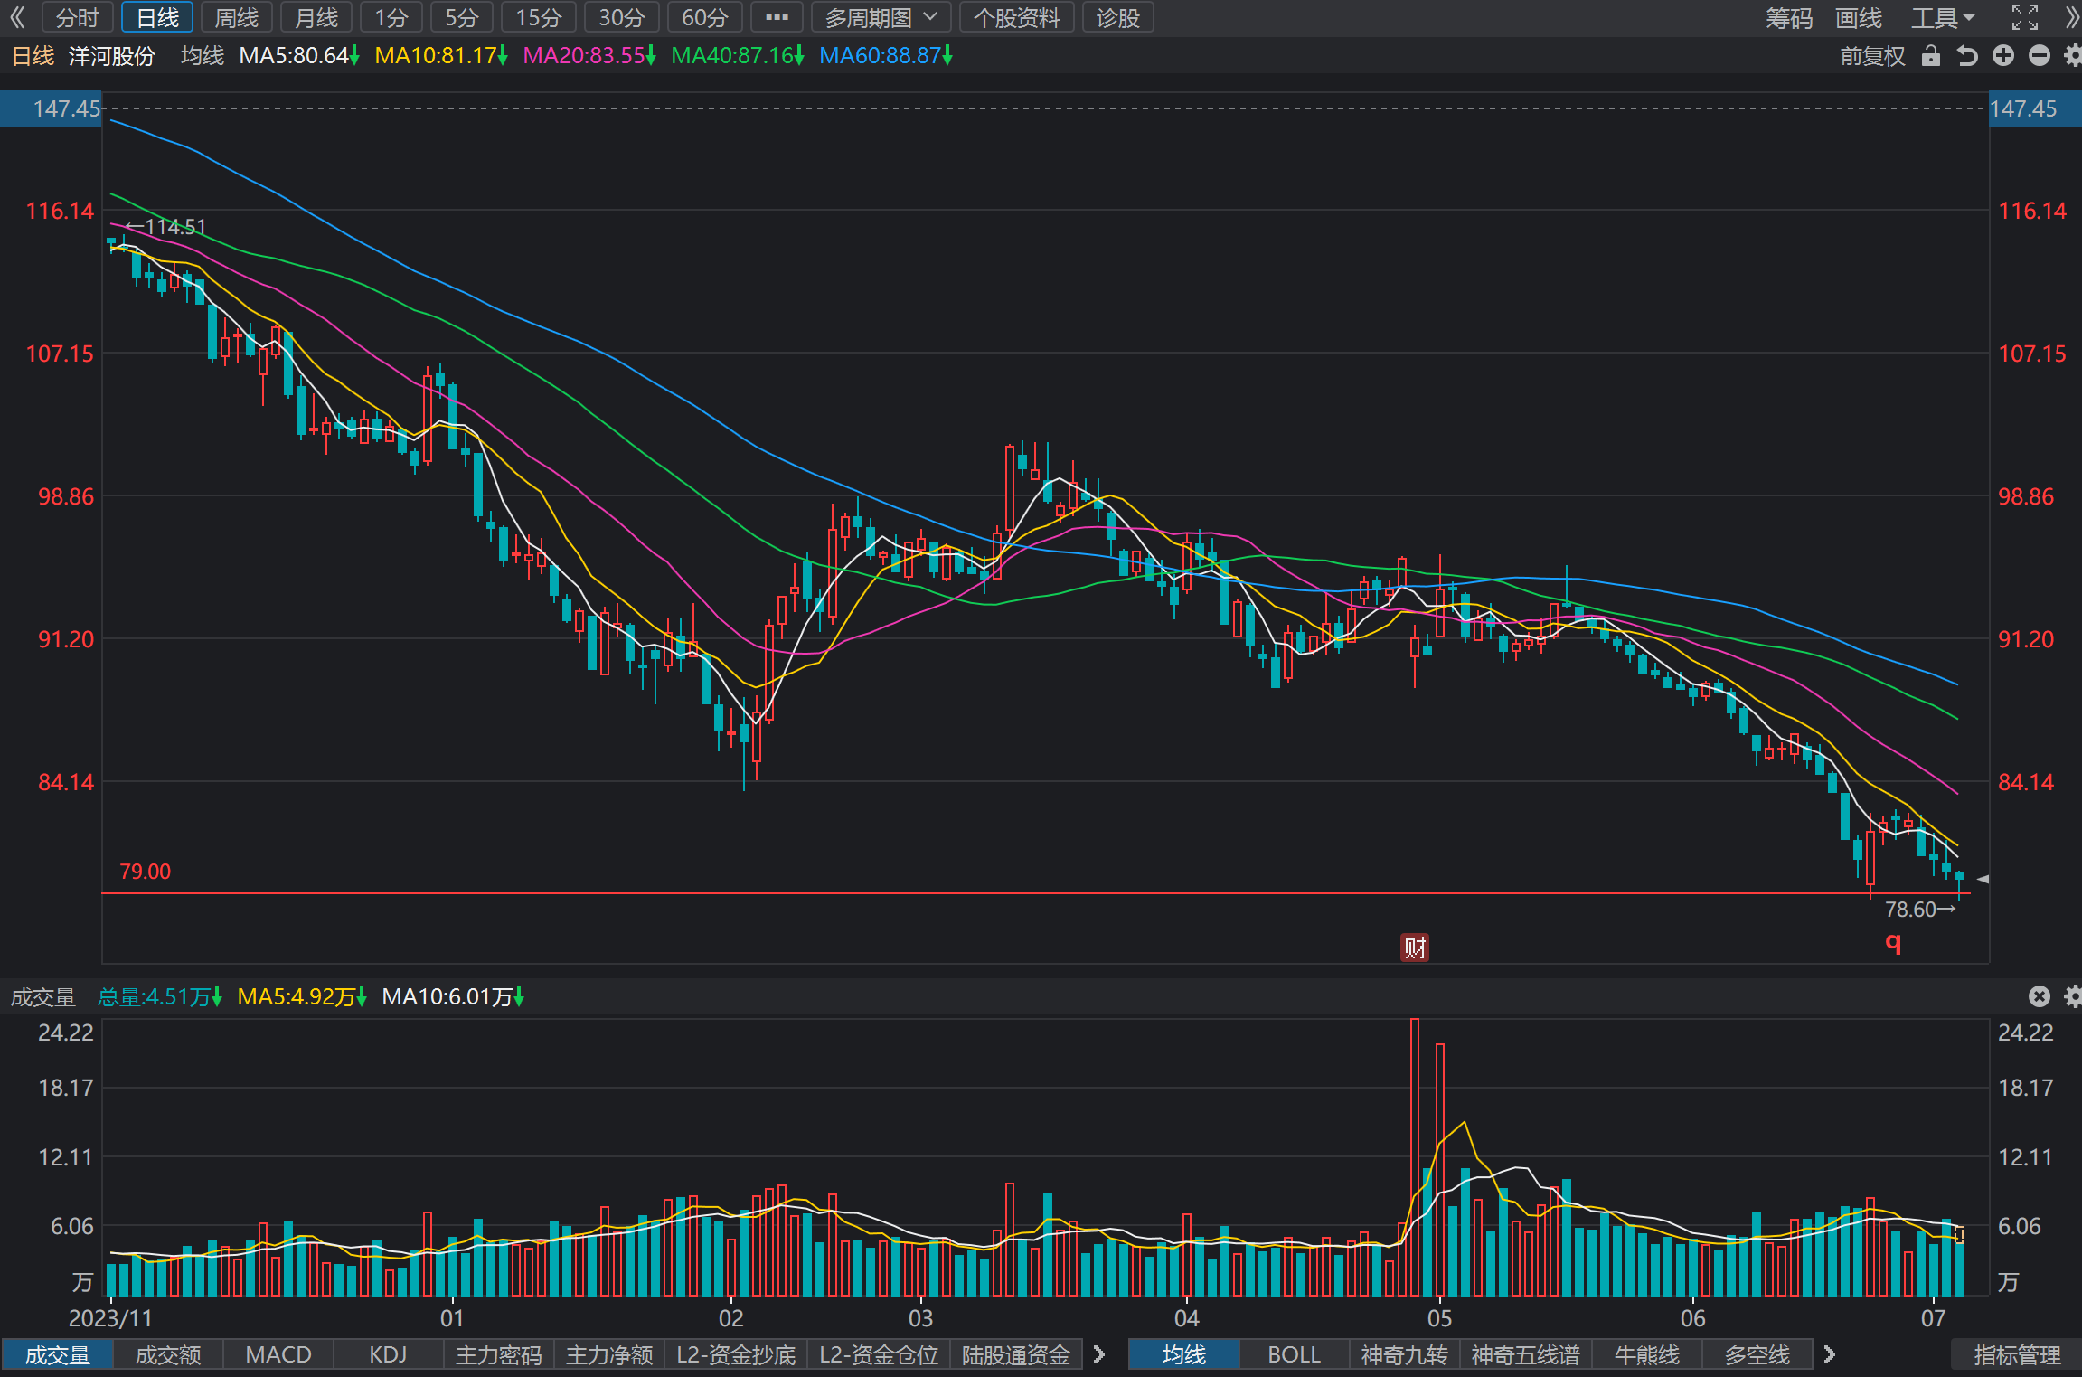Click the 147.45 left price axis marker
This screenshot has height=1377, width=2082.
pyautogui.click(x=51, y=108)
